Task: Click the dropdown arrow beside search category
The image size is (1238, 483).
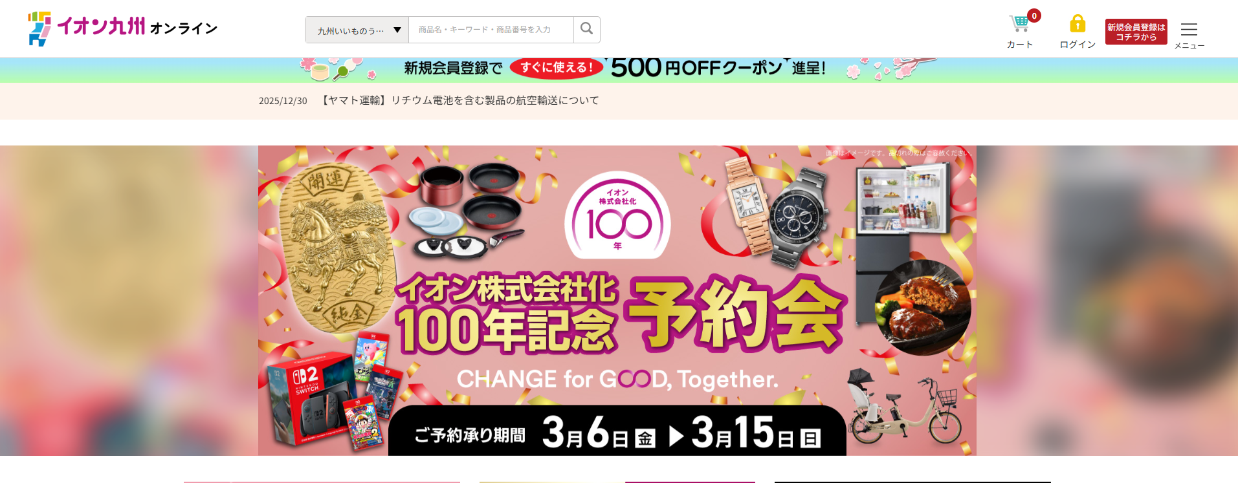Action: (x=397, y=30)
